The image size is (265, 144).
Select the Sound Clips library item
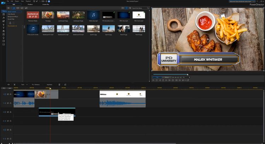click(x=11, y=19)
